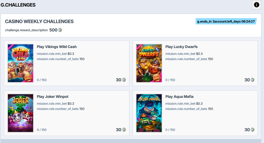Viewport: 264px width, 143px height.
Task: Click the Casino Weekly Challenges heading
Action: (x=39, y=22)
